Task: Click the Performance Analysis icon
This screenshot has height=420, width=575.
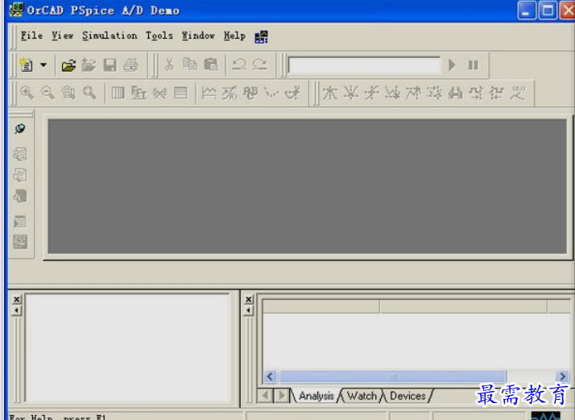Action: [159, 93]
